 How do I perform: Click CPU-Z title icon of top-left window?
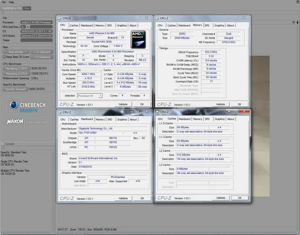(x=60, y=18)
